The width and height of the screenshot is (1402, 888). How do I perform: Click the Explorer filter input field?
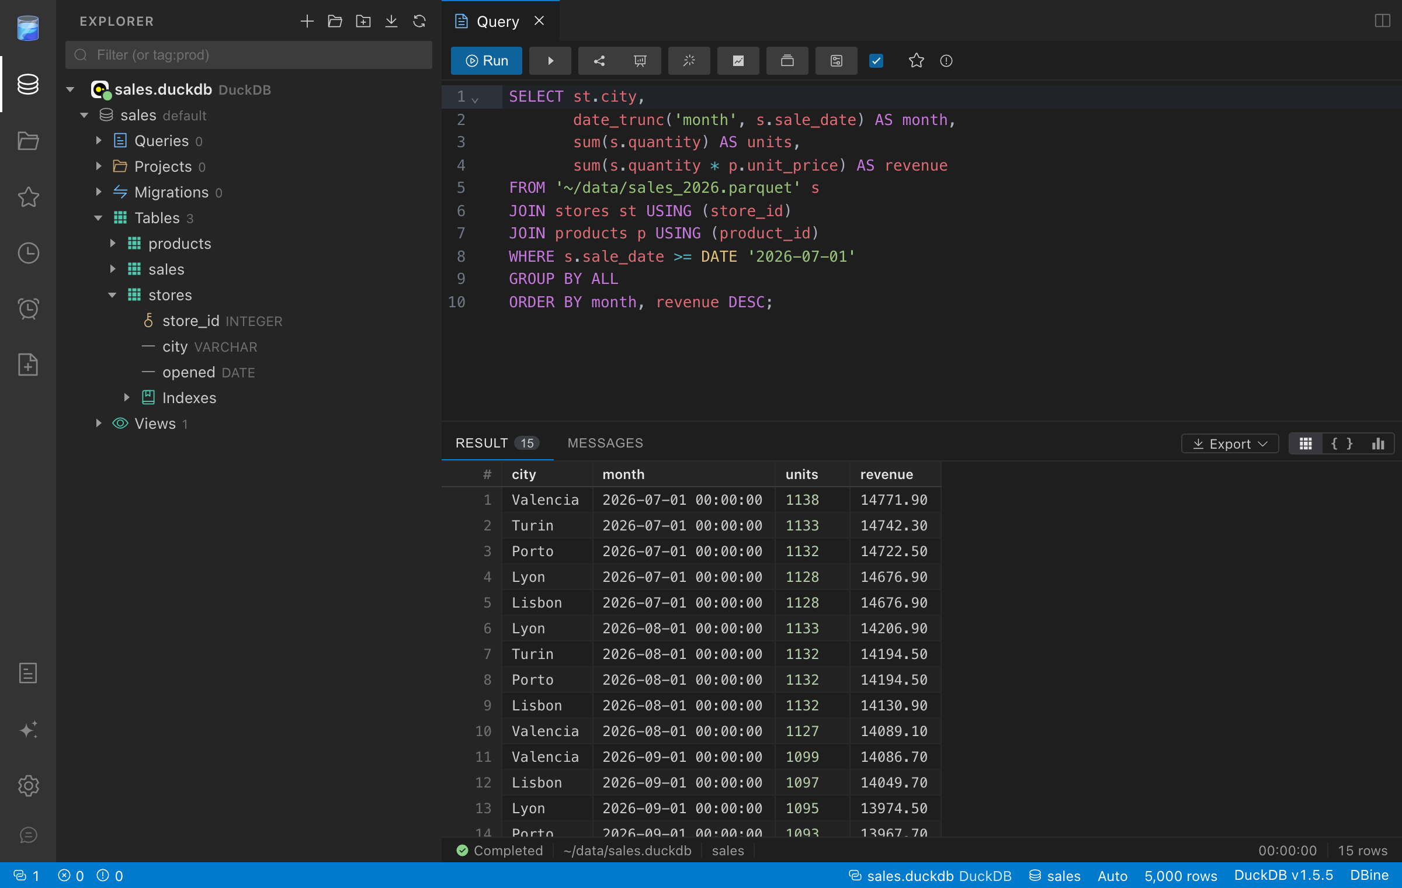(x=249, y=55)
